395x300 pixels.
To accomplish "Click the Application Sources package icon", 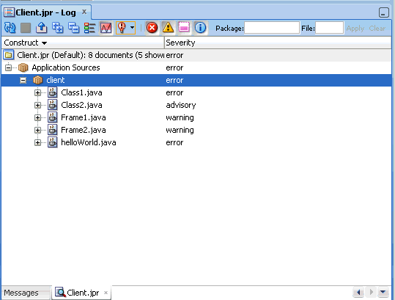I will click(23, 67).
